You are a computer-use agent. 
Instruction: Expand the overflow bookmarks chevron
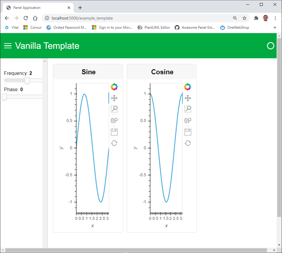(x=275, y=27)
